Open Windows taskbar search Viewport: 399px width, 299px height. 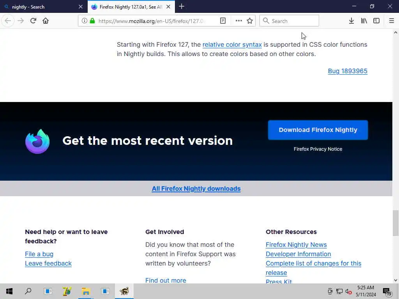coord(28,291)
